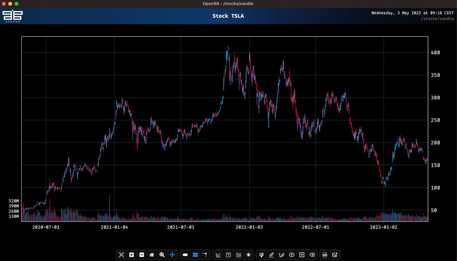Click the 2020-07-01 x-axis label
Screen dimensions: 457x261
click(x=46, y=227)
